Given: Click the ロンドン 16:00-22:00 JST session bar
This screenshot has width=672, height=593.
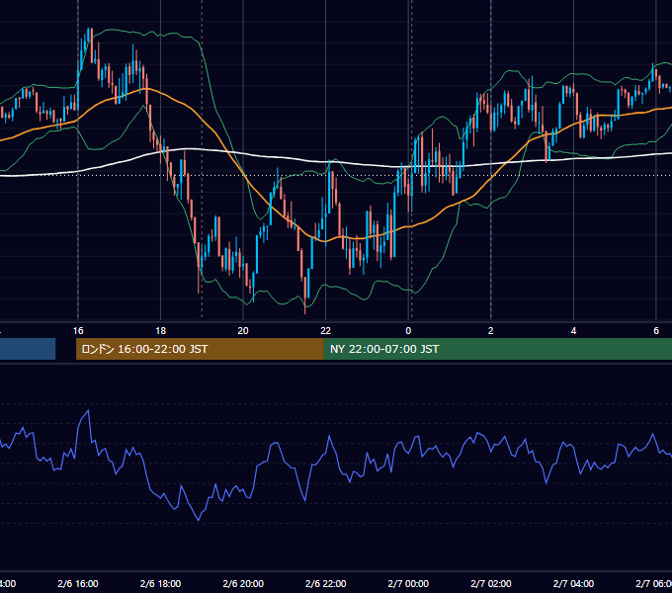Looking at the screenshot, I should tap(200, 349).
